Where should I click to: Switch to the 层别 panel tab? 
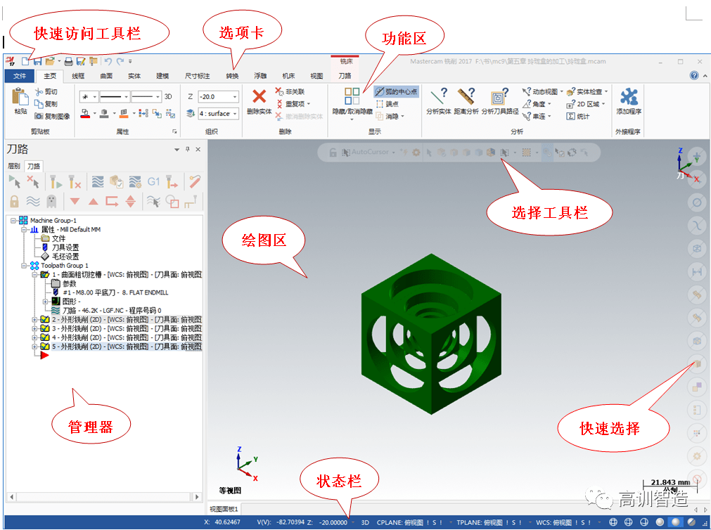(x=14, y=166)
